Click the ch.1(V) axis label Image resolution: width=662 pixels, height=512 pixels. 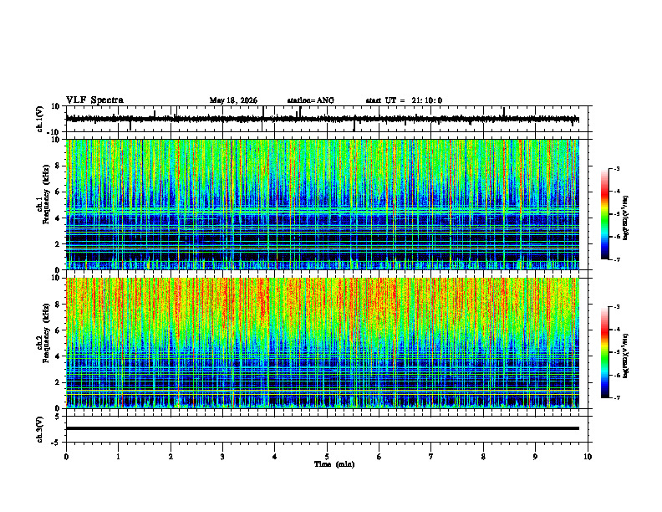pyautogui.click(x=39, y=119)
